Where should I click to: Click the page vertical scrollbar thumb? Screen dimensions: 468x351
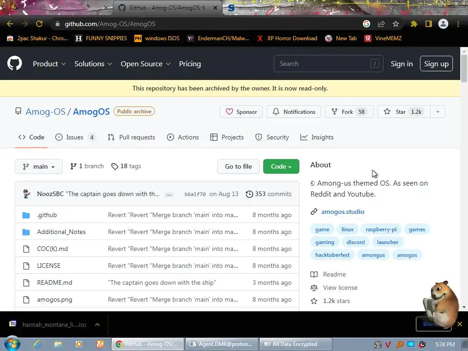[x=464, y=68]
